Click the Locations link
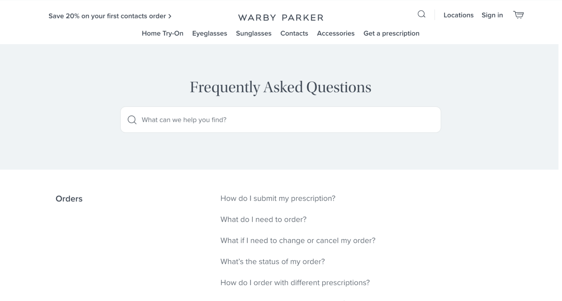The height and width of the screenshot is (301, 562). [x=458, y=15]
